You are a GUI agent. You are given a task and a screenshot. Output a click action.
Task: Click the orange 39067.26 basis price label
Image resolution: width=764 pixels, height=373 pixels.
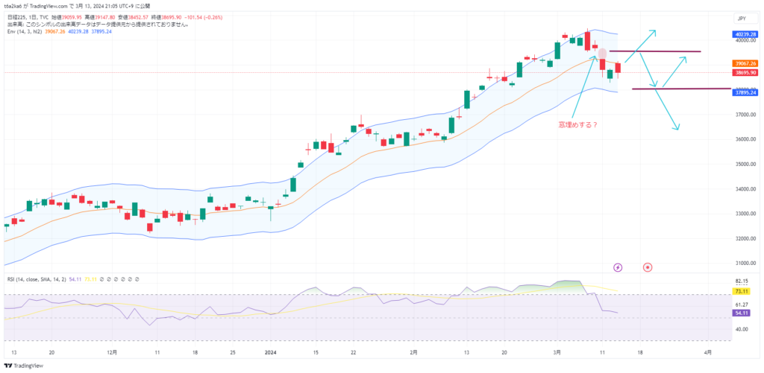746,64
